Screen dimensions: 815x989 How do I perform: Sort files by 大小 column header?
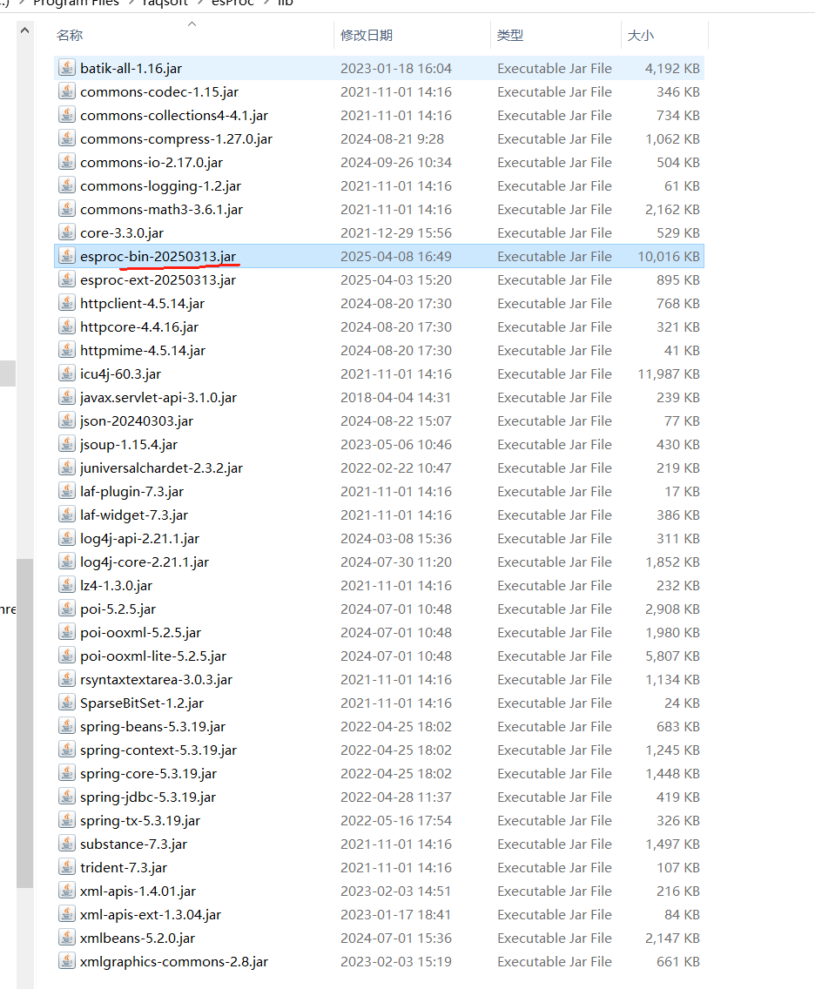pyautogui.click(x=641, y=36)
